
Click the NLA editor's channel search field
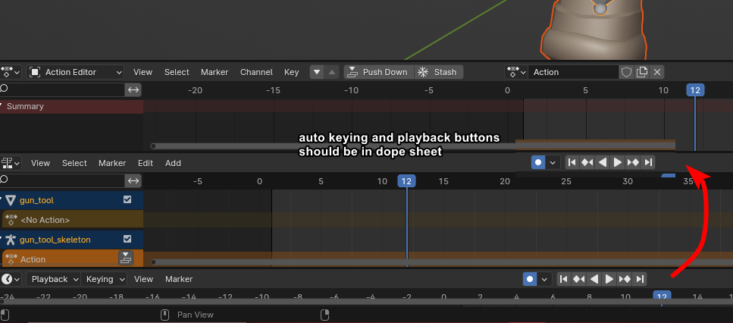62,180
